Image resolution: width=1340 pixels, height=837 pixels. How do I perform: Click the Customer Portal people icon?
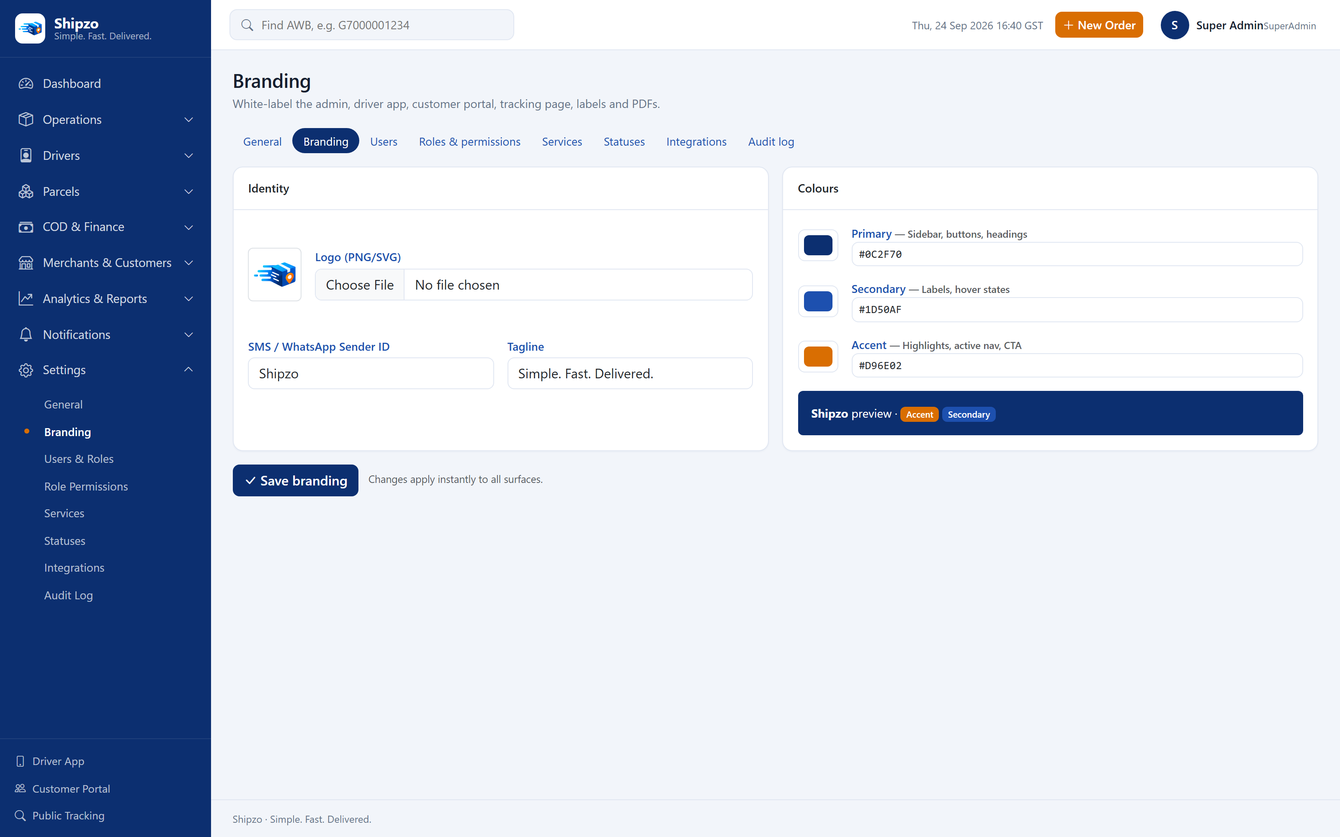pos(21,788)
